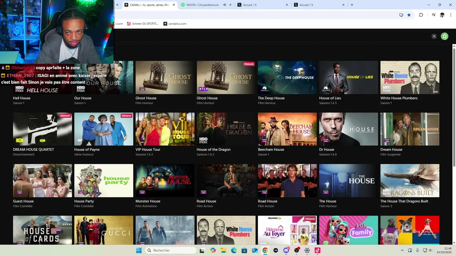Open Settings gear from the taskbar
Viewport: 456px width, 256px height.
tap(307, 250)
